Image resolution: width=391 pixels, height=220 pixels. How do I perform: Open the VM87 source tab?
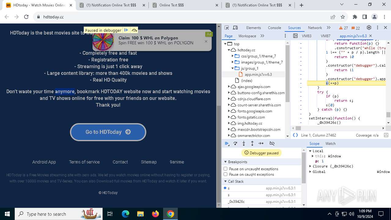325,36
